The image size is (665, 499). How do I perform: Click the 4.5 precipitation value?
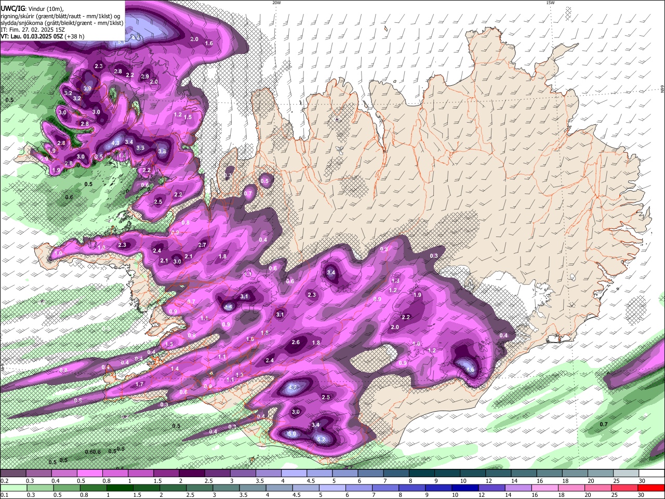228,307
